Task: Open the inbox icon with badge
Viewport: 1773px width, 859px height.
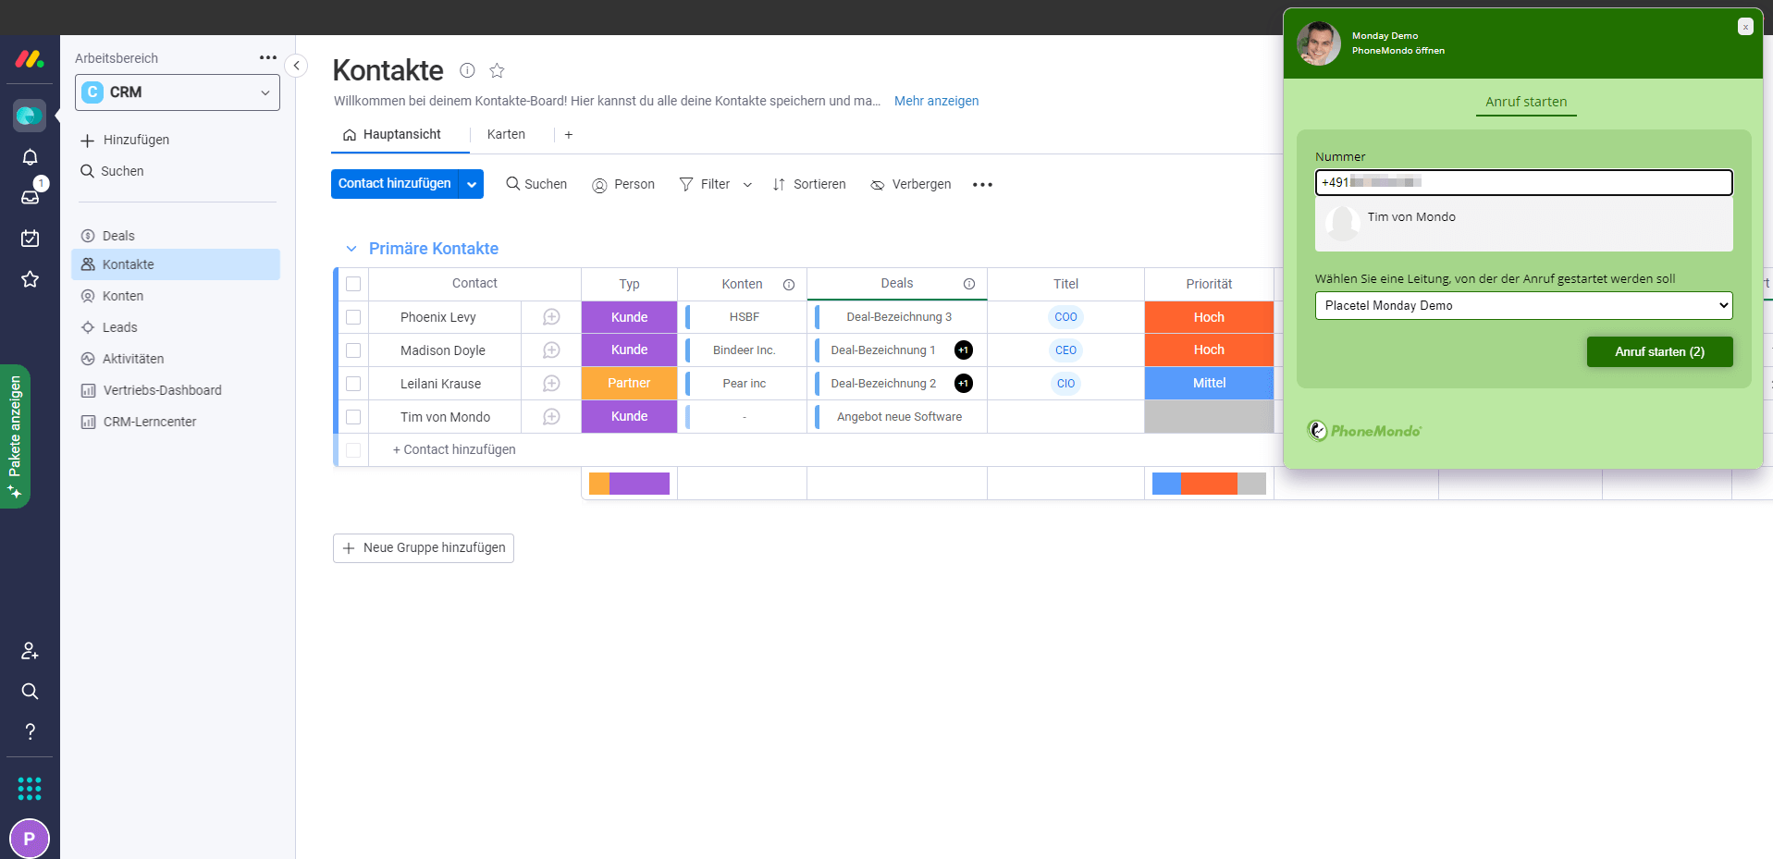Action: click(x=30, y=197)
